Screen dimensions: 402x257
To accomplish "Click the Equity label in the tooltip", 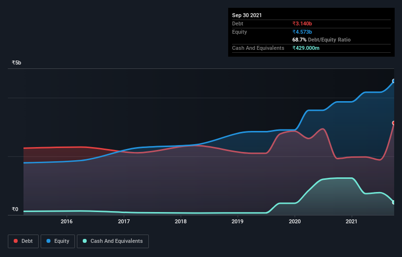I will (x=239, y=32).
